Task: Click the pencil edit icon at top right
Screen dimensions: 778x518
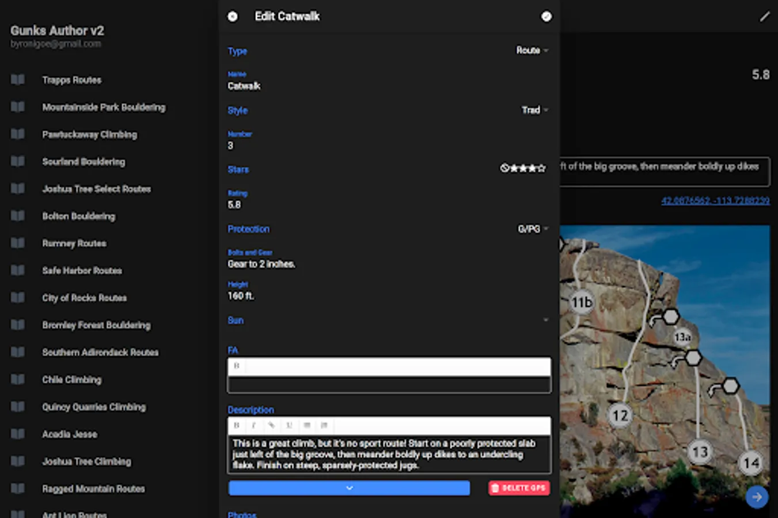Action: 764,17
